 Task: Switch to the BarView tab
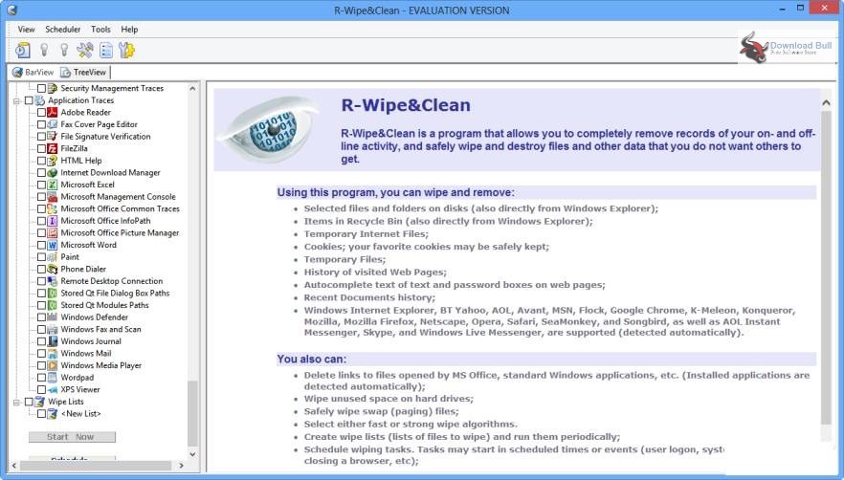click(33, 72)
